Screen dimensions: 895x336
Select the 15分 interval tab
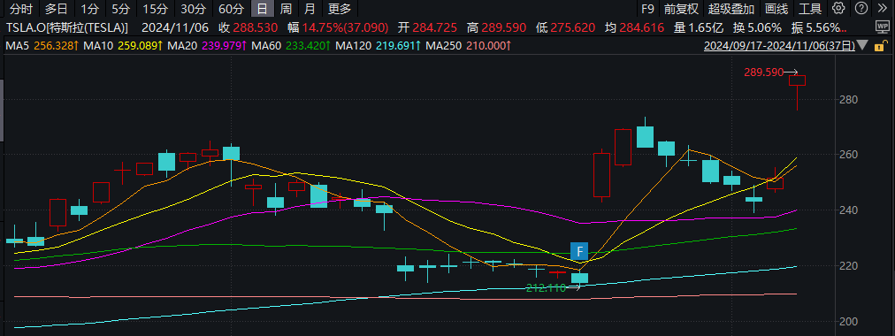[x=155, y=9]
